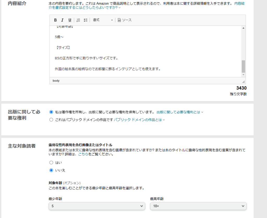Click the editor vertical scrollbar thumb

(x=243, y=66)
